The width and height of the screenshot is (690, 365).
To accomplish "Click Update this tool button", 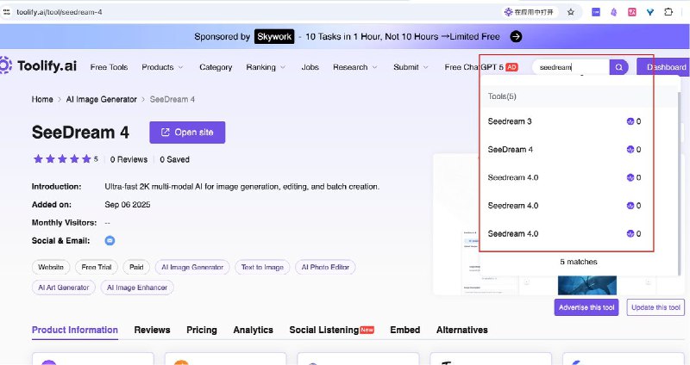I will click(655, 307).
